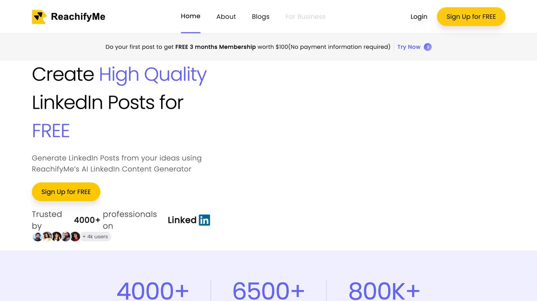Click the ReachifyMe brand name text
This screenshot has width=537, height=301.
[78, 17]
